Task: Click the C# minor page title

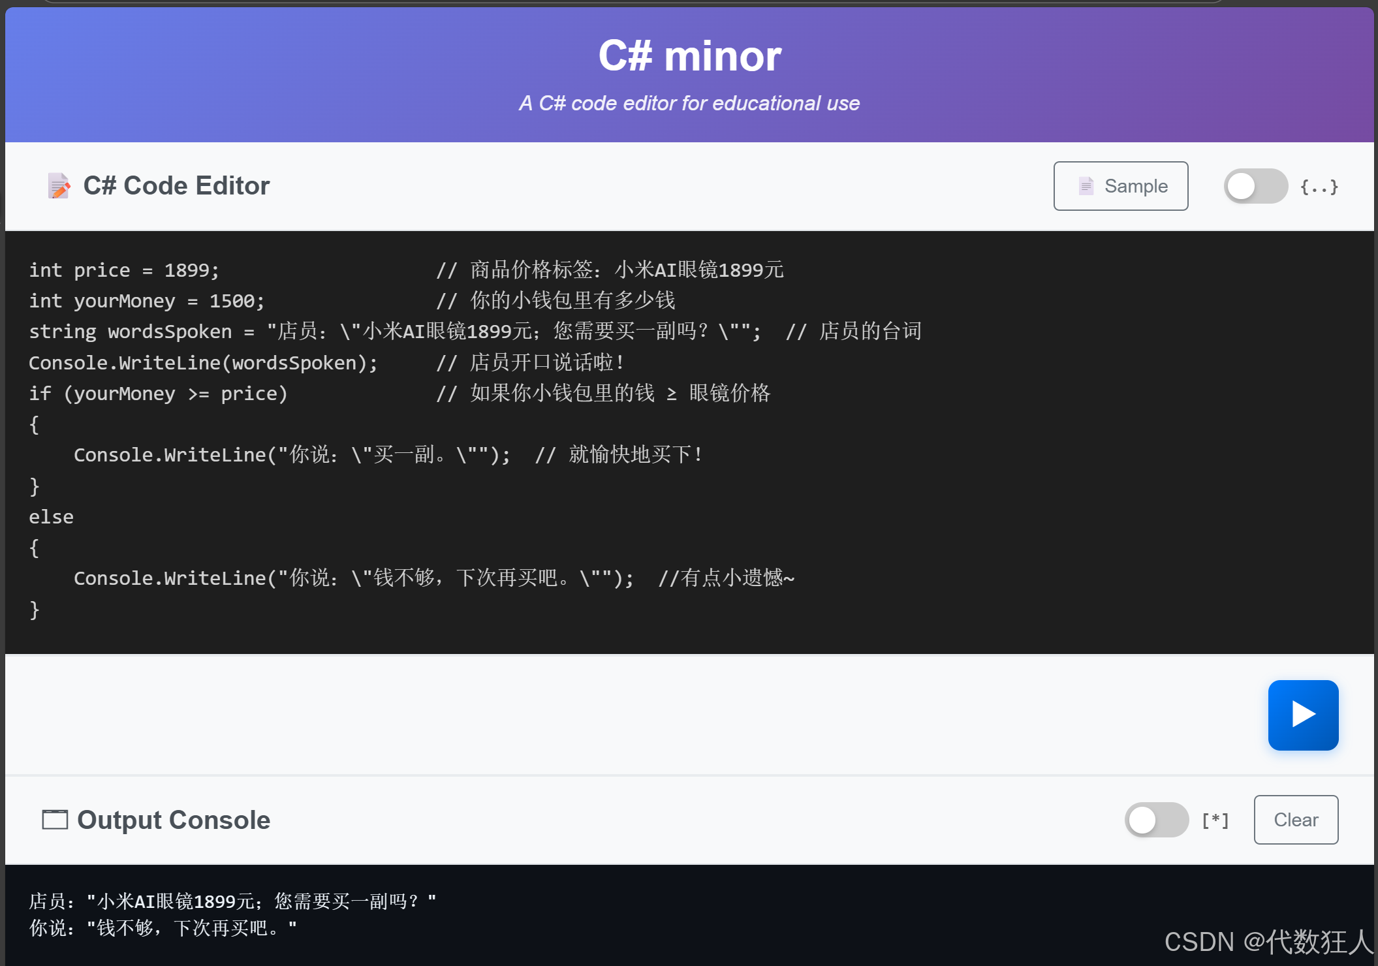Action: click(x=690, y=55)
